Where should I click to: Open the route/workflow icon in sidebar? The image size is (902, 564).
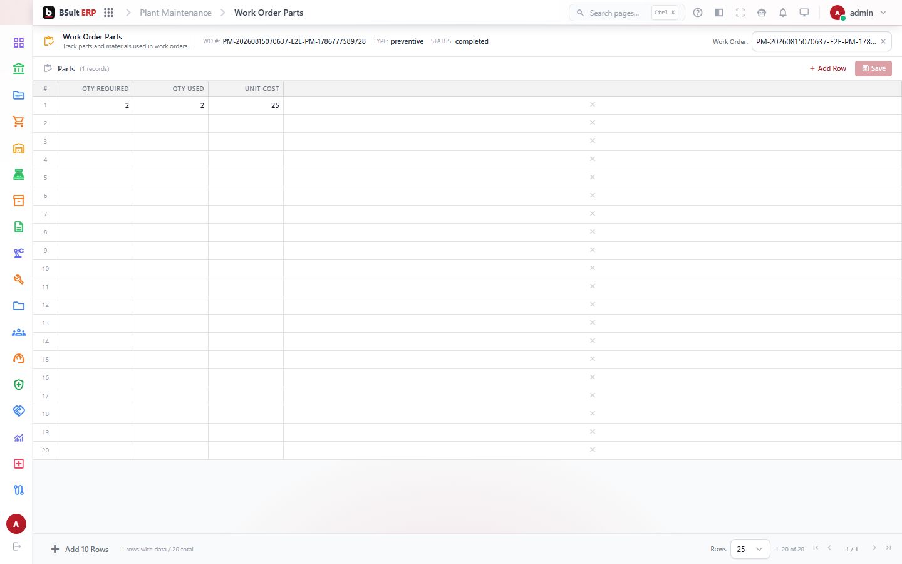pyautogui.click(x=18, y=490)
